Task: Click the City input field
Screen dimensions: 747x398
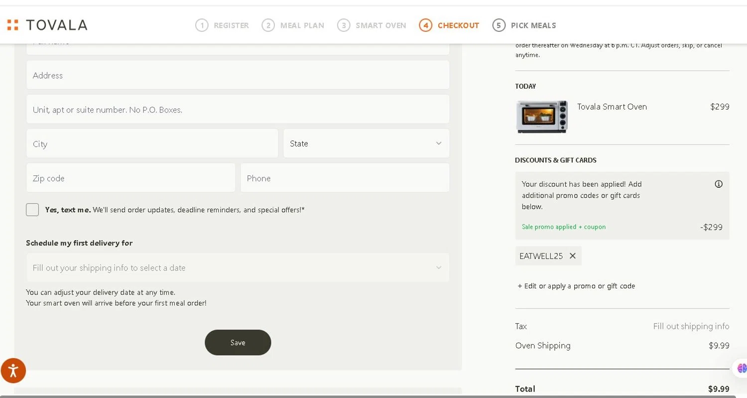Action: click(x=152, y=143)
